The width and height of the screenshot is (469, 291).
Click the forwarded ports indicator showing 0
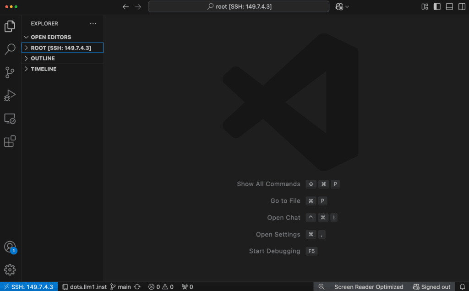[187, 287]
